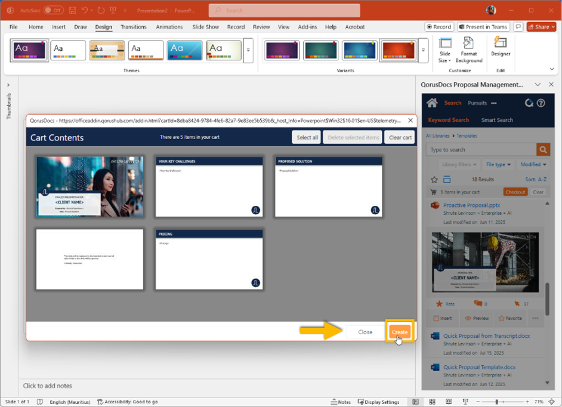Open Pursuits tab in QorusDocs

pyautogui.click(x=477, y=103)
